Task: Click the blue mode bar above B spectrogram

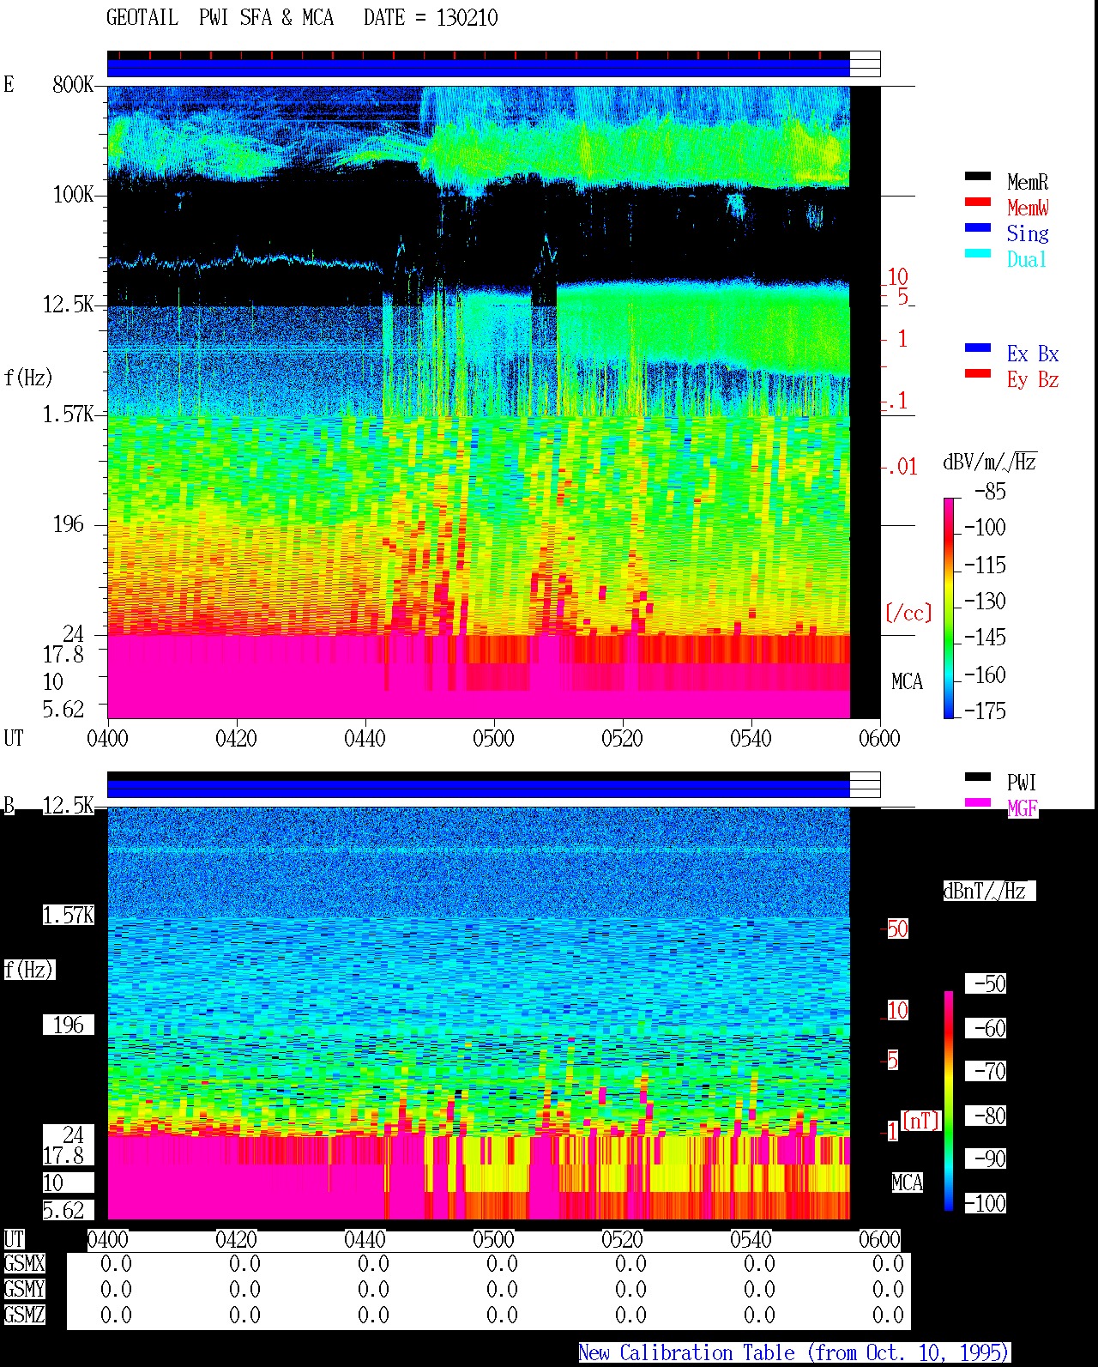Action: click(479, 789)
